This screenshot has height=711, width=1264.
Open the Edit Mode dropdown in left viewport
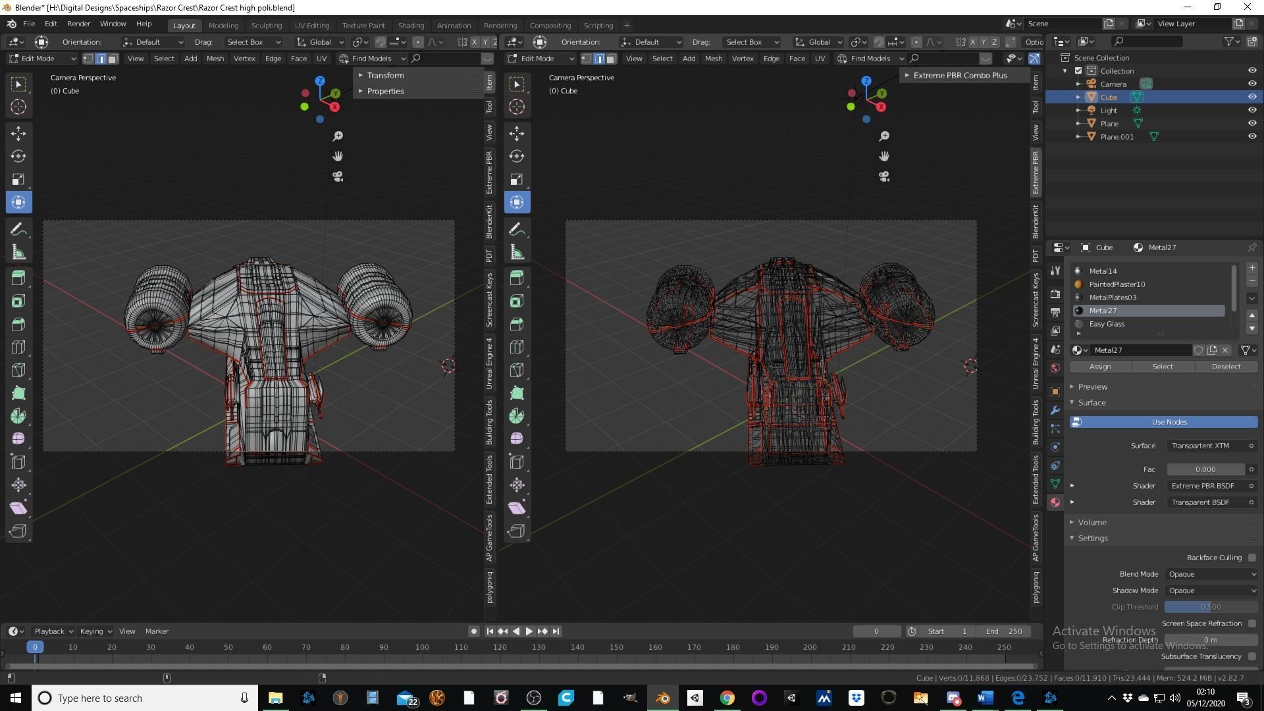click(43, 59)
